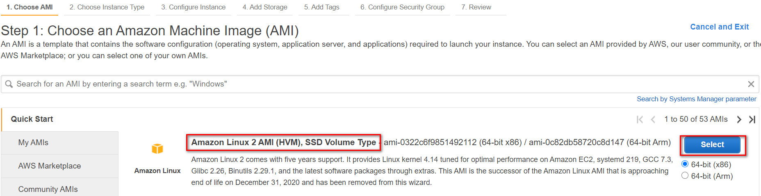Screen dimensions: 761x196
Task: Select the Amazon Linux 2 AMI
Action: click(x=712, y=145)
